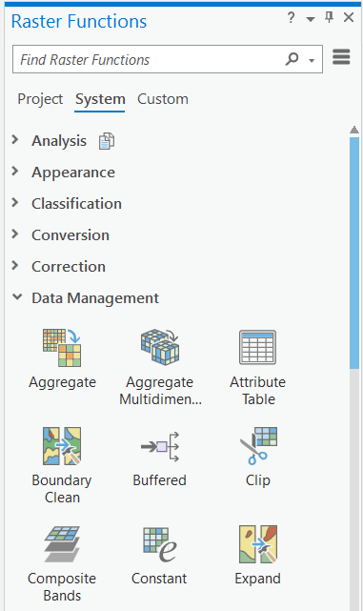Select the Expand raster function
Viewport: 363px width, 611px height.
[258, 544]
